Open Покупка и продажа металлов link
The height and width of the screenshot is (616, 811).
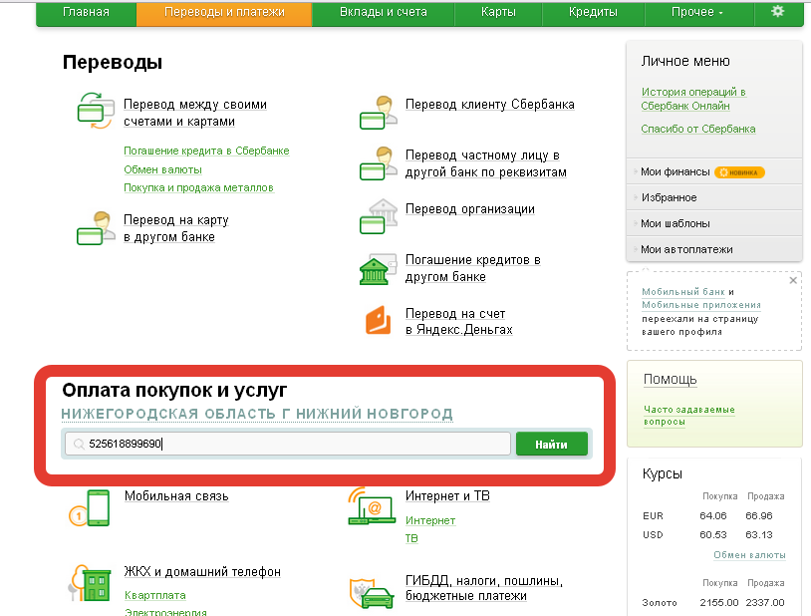198,187
